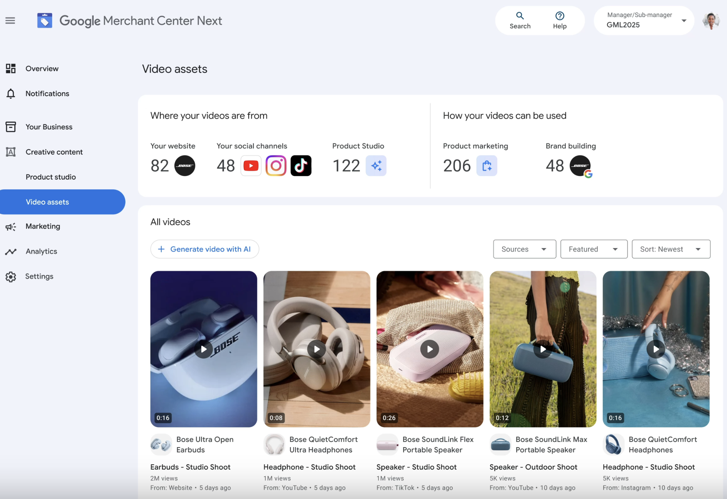Click 'From: Instagram • 10 days ago' text
The image size is (727, 499).
pos(648,488)
